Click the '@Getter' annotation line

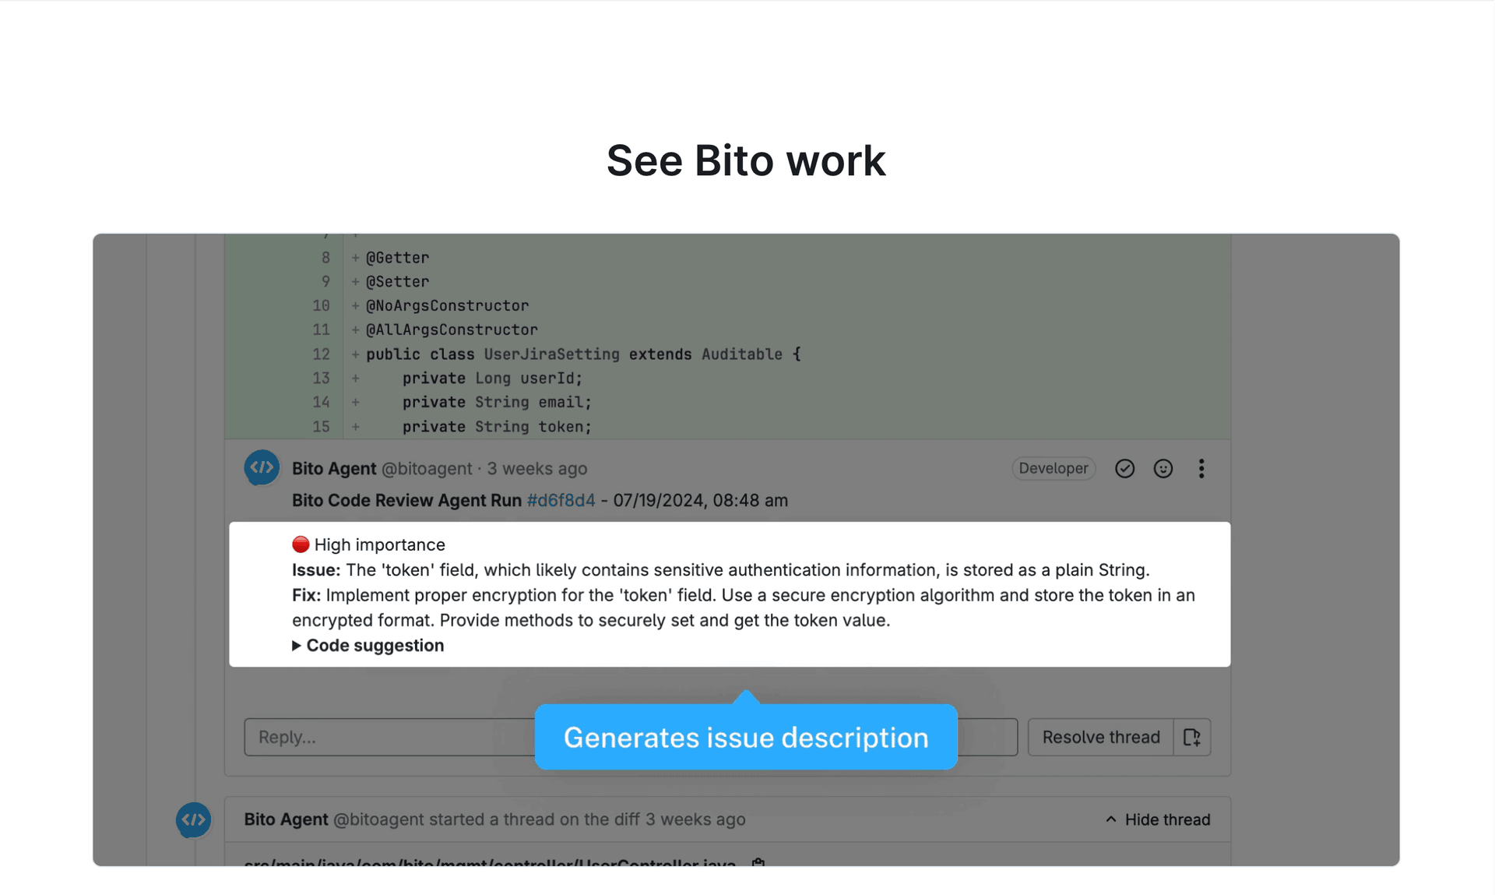397,257
